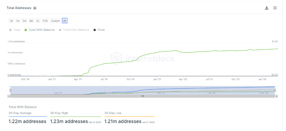Viewport: 286px width, 131px height.
Task: Toggle the Total With Balance series
Action: coord(40,30)
